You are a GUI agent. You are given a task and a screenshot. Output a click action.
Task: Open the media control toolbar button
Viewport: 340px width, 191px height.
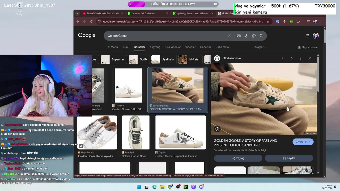pos(308,21)
